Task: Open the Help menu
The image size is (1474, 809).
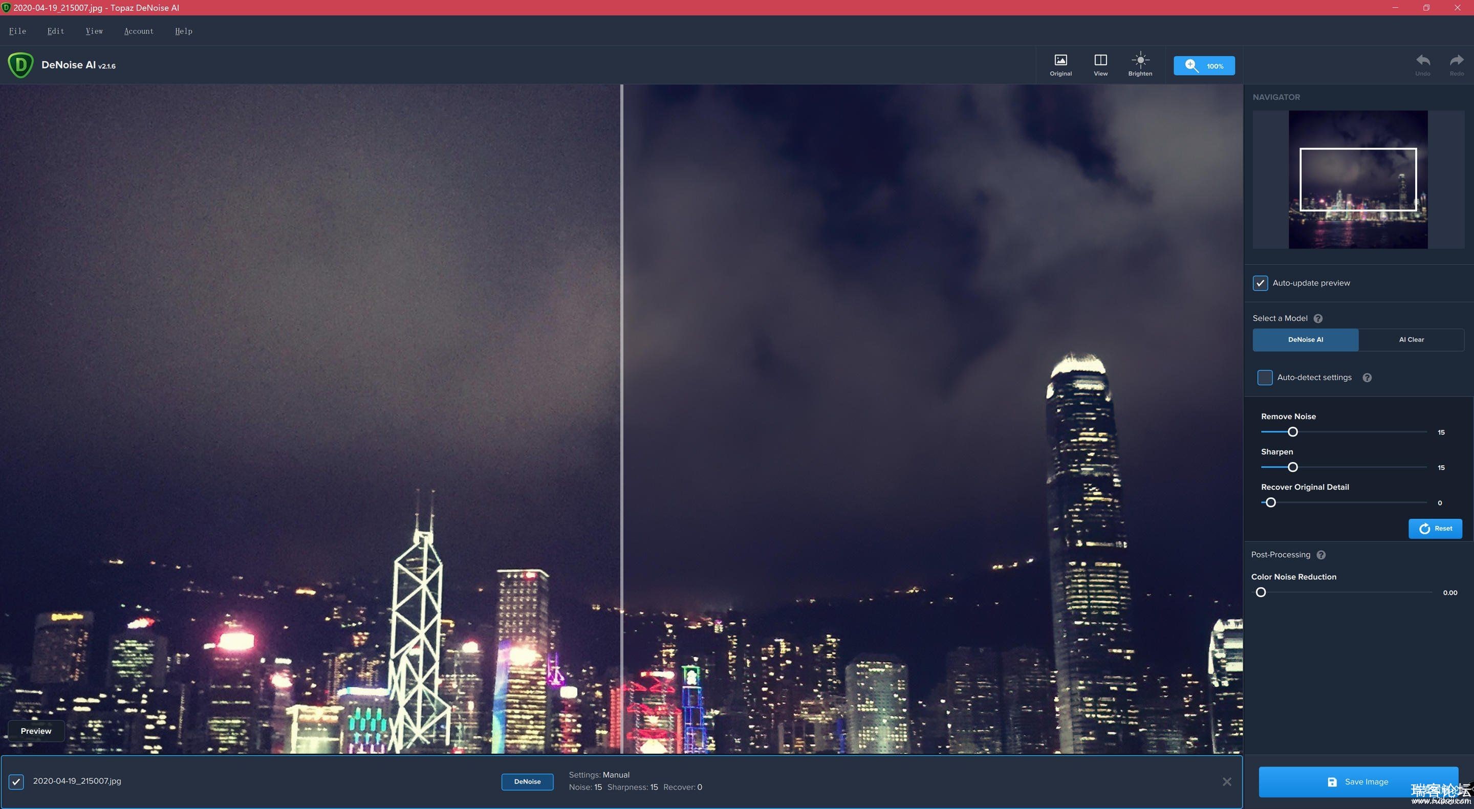Action: 182,31
